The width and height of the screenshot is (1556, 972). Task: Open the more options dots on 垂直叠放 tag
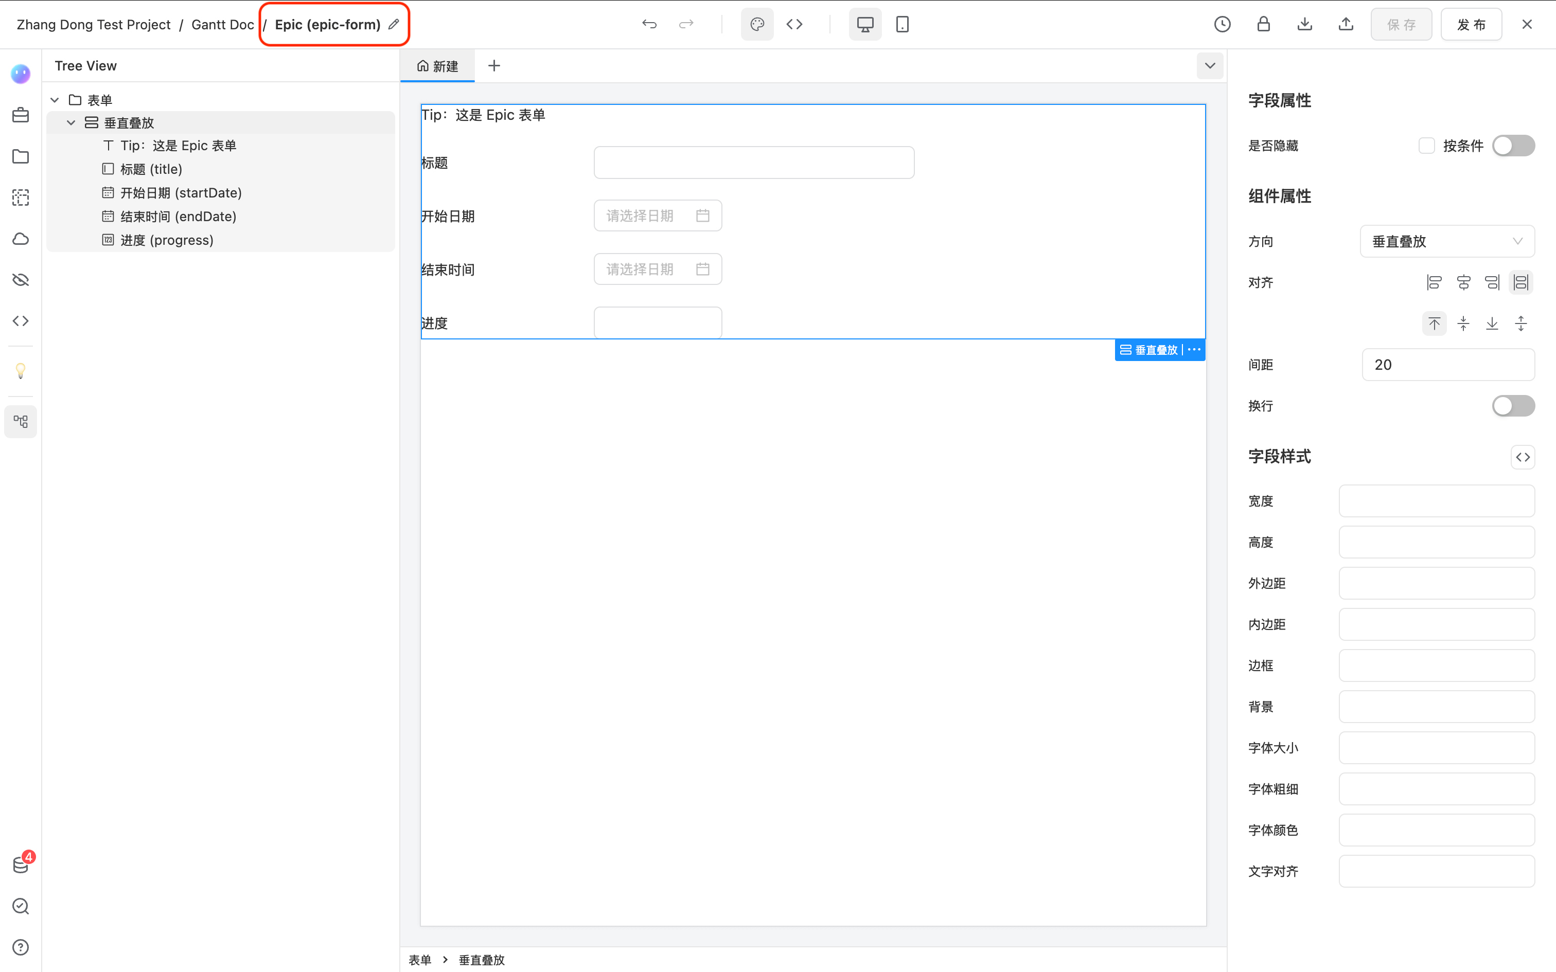point(1194,350)
